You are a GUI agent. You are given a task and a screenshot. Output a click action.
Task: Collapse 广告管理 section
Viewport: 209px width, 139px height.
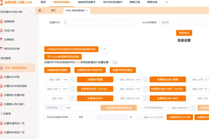[30, 114]
